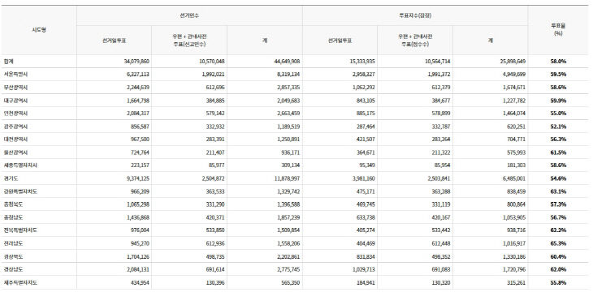Click the cell 1,509,854

click(x=288, y=230)
